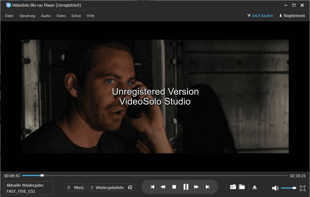
Task: Open the Hilfe menu
Action: (90, 16)
